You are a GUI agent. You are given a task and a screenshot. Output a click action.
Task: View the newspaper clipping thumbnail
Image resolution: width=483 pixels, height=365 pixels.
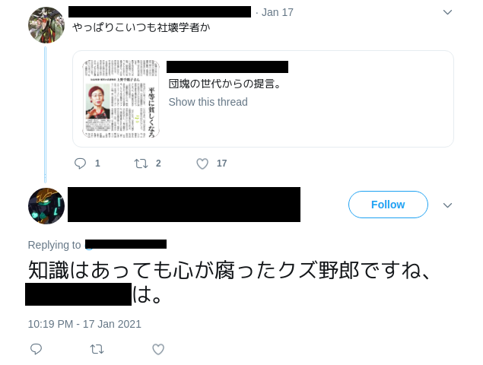(x=121, y=99)
